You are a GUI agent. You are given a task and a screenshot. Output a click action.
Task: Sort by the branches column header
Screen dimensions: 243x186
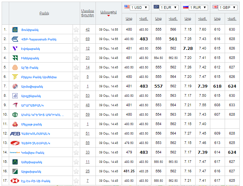(x=88, y=13)
